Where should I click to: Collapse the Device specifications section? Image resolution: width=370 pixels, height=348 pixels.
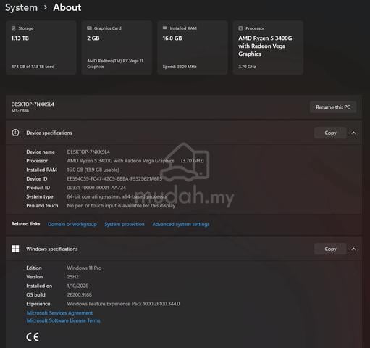tap(353, 133)
